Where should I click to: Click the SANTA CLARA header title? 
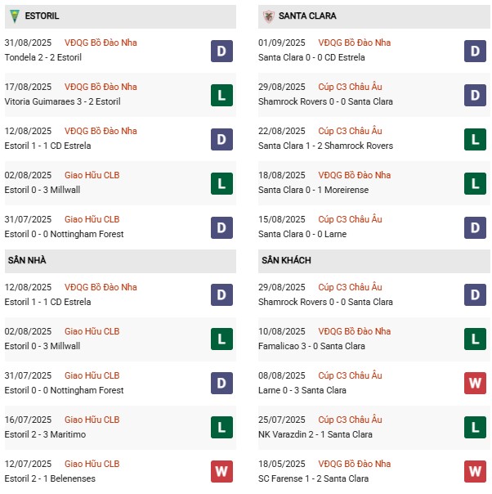307,16
